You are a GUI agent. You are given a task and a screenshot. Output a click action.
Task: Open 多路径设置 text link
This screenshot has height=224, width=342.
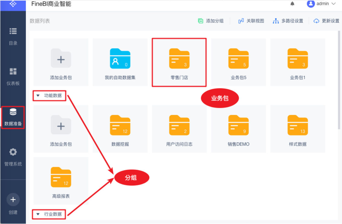pyautogui.click(x=292, y=21)
